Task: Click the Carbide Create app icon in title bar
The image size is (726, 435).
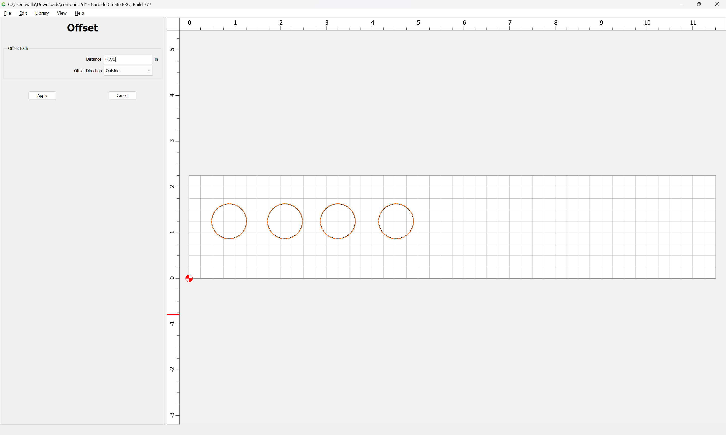Action: point(4,4)
